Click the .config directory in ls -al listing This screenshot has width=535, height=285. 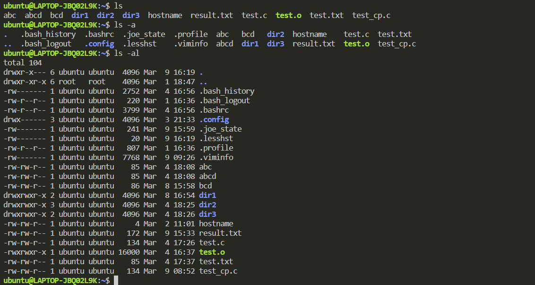coord(214,120)
